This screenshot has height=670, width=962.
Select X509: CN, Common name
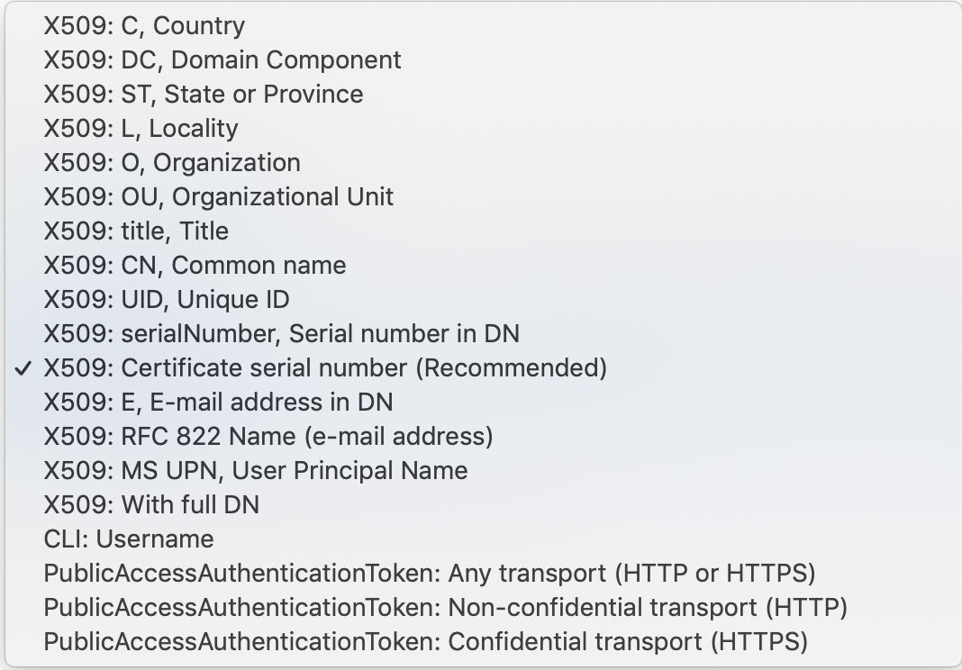tap(195, 266)
